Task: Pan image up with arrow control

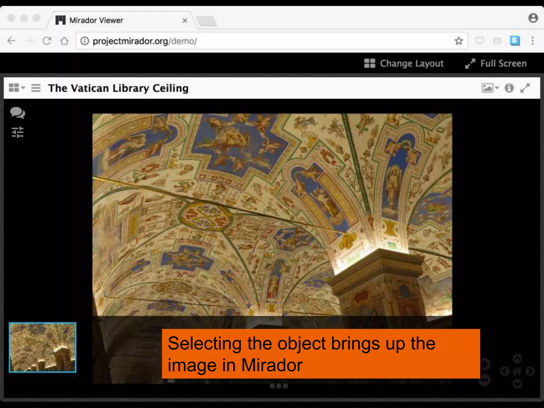Action: point(517,359)
